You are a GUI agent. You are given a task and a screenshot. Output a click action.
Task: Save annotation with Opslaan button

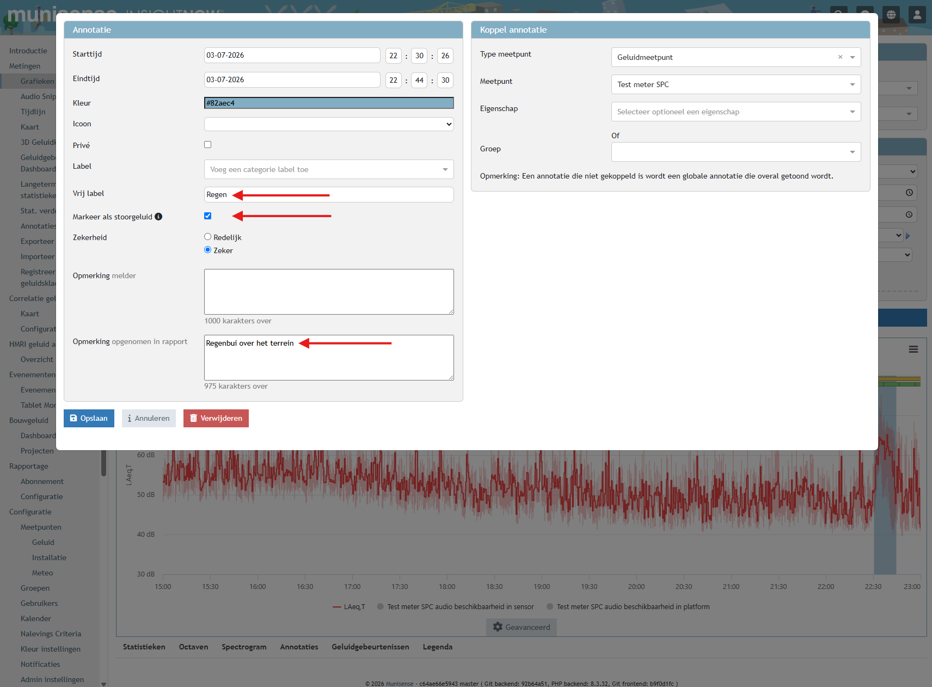click(89, 418)
